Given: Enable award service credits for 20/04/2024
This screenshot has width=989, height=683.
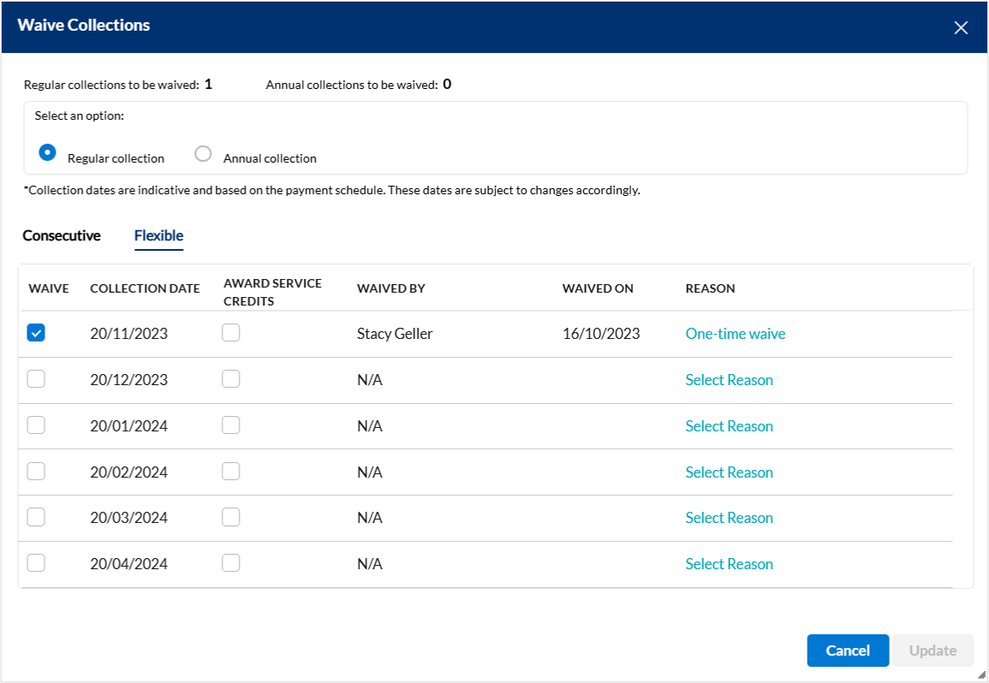Looking at the screenshot, I should tap(231, 562).
